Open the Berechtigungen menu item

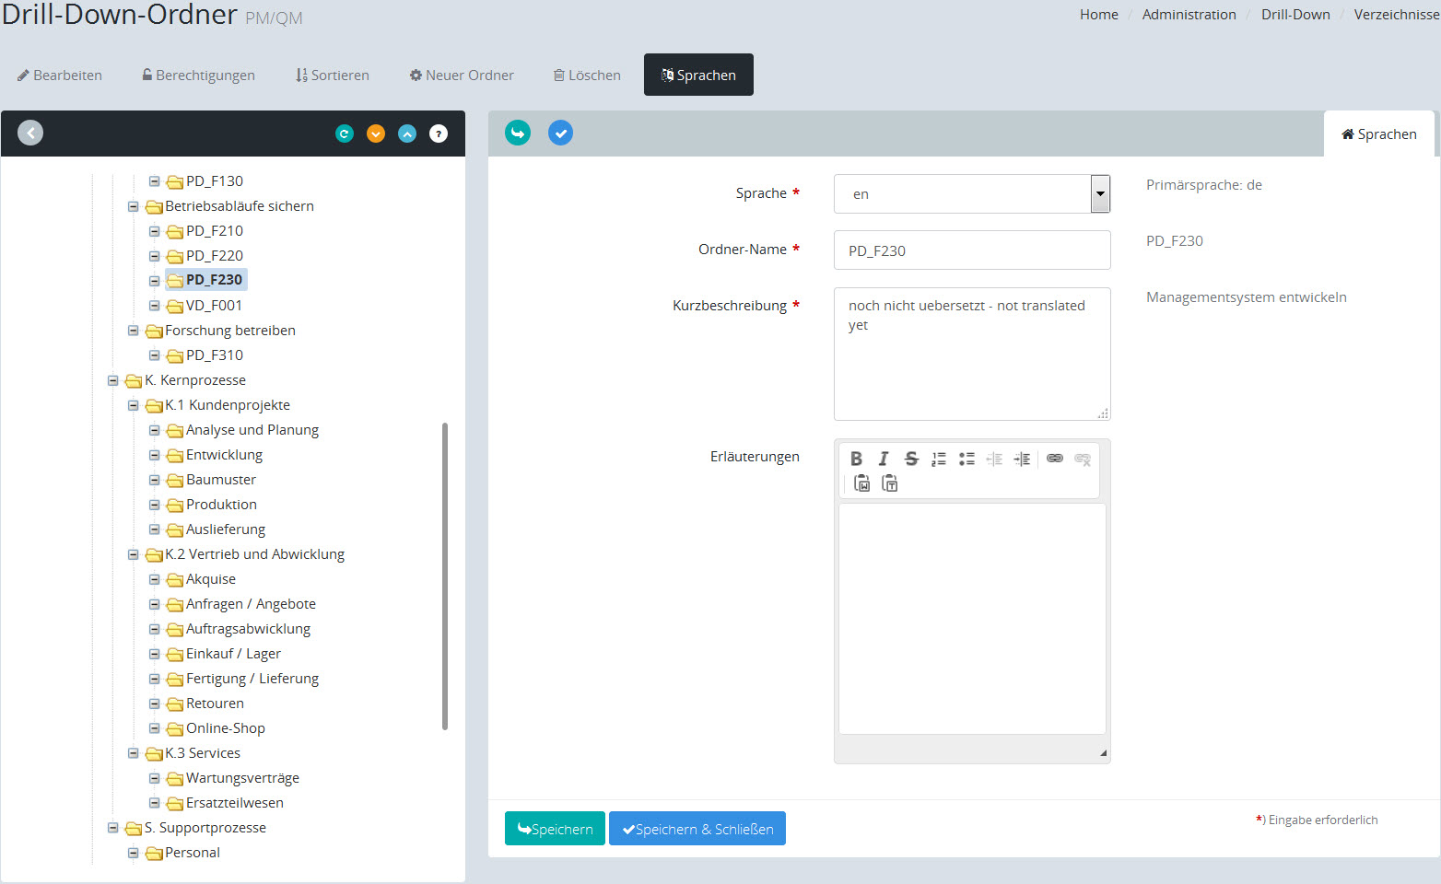point(198,76)
